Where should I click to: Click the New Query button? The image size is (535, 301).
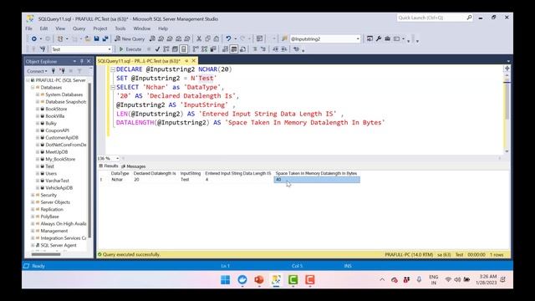click(130, 39)
